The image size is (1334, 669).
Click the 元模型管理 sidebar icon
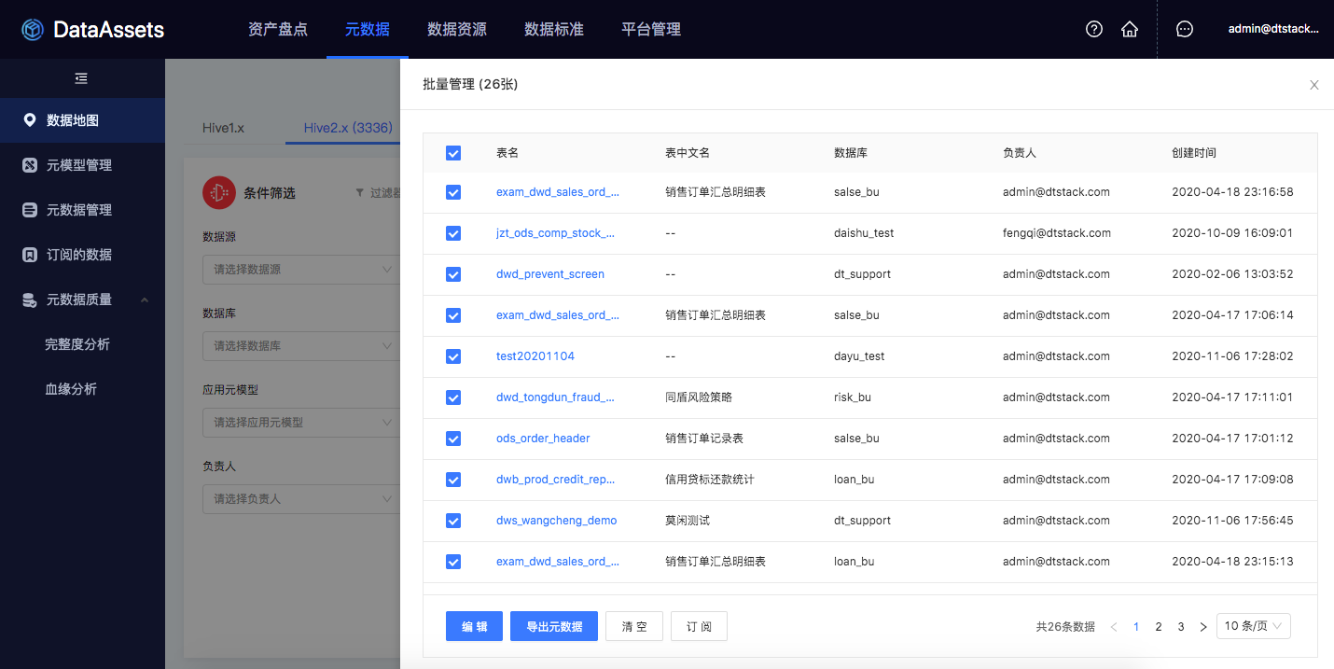click(30, 165)
